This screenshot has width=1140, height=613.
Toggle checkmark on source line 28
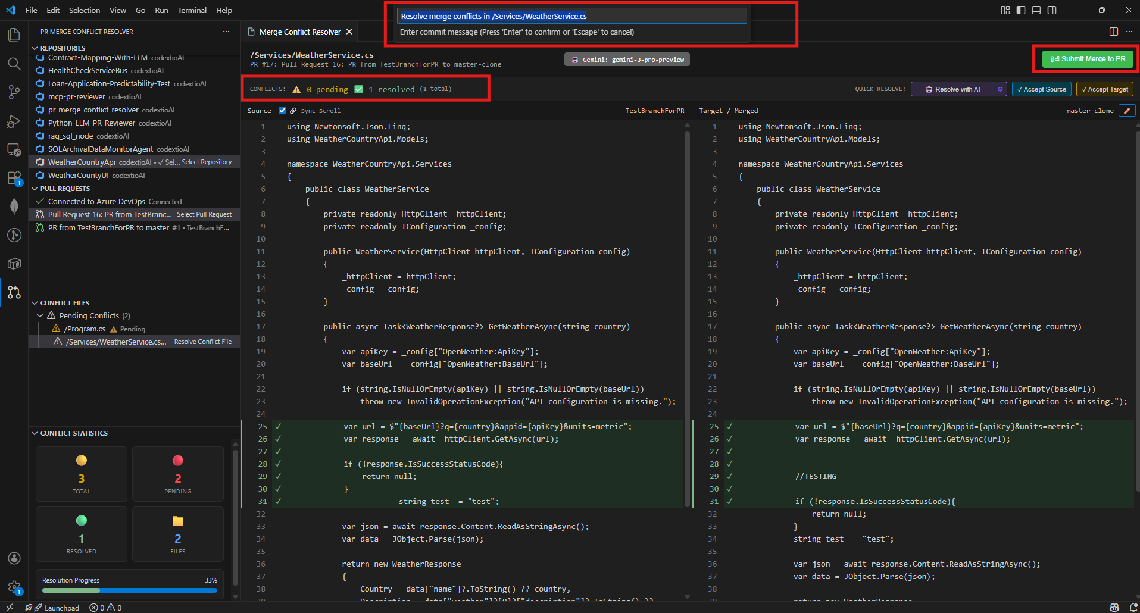pyautogui.click(x=278, y=464)
